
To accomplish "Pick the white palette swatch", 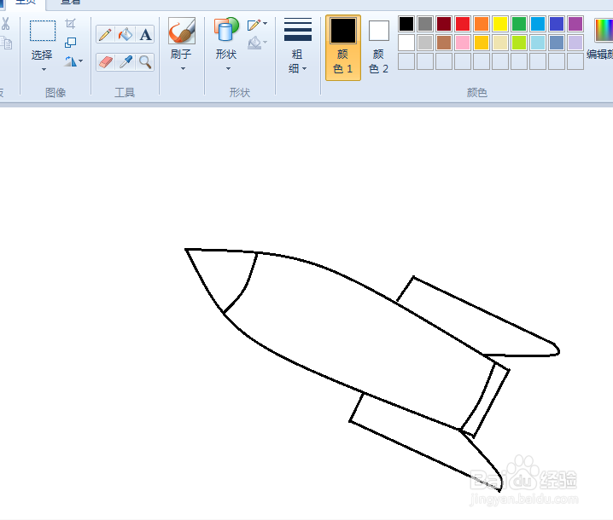I will [406, 43].
